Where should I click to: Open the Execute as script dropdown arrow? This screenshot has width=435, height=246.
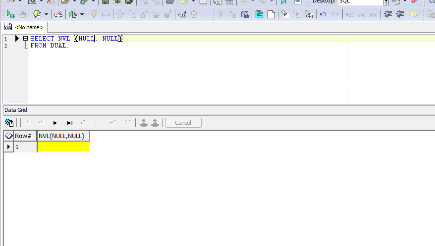[x=46, y=14]
